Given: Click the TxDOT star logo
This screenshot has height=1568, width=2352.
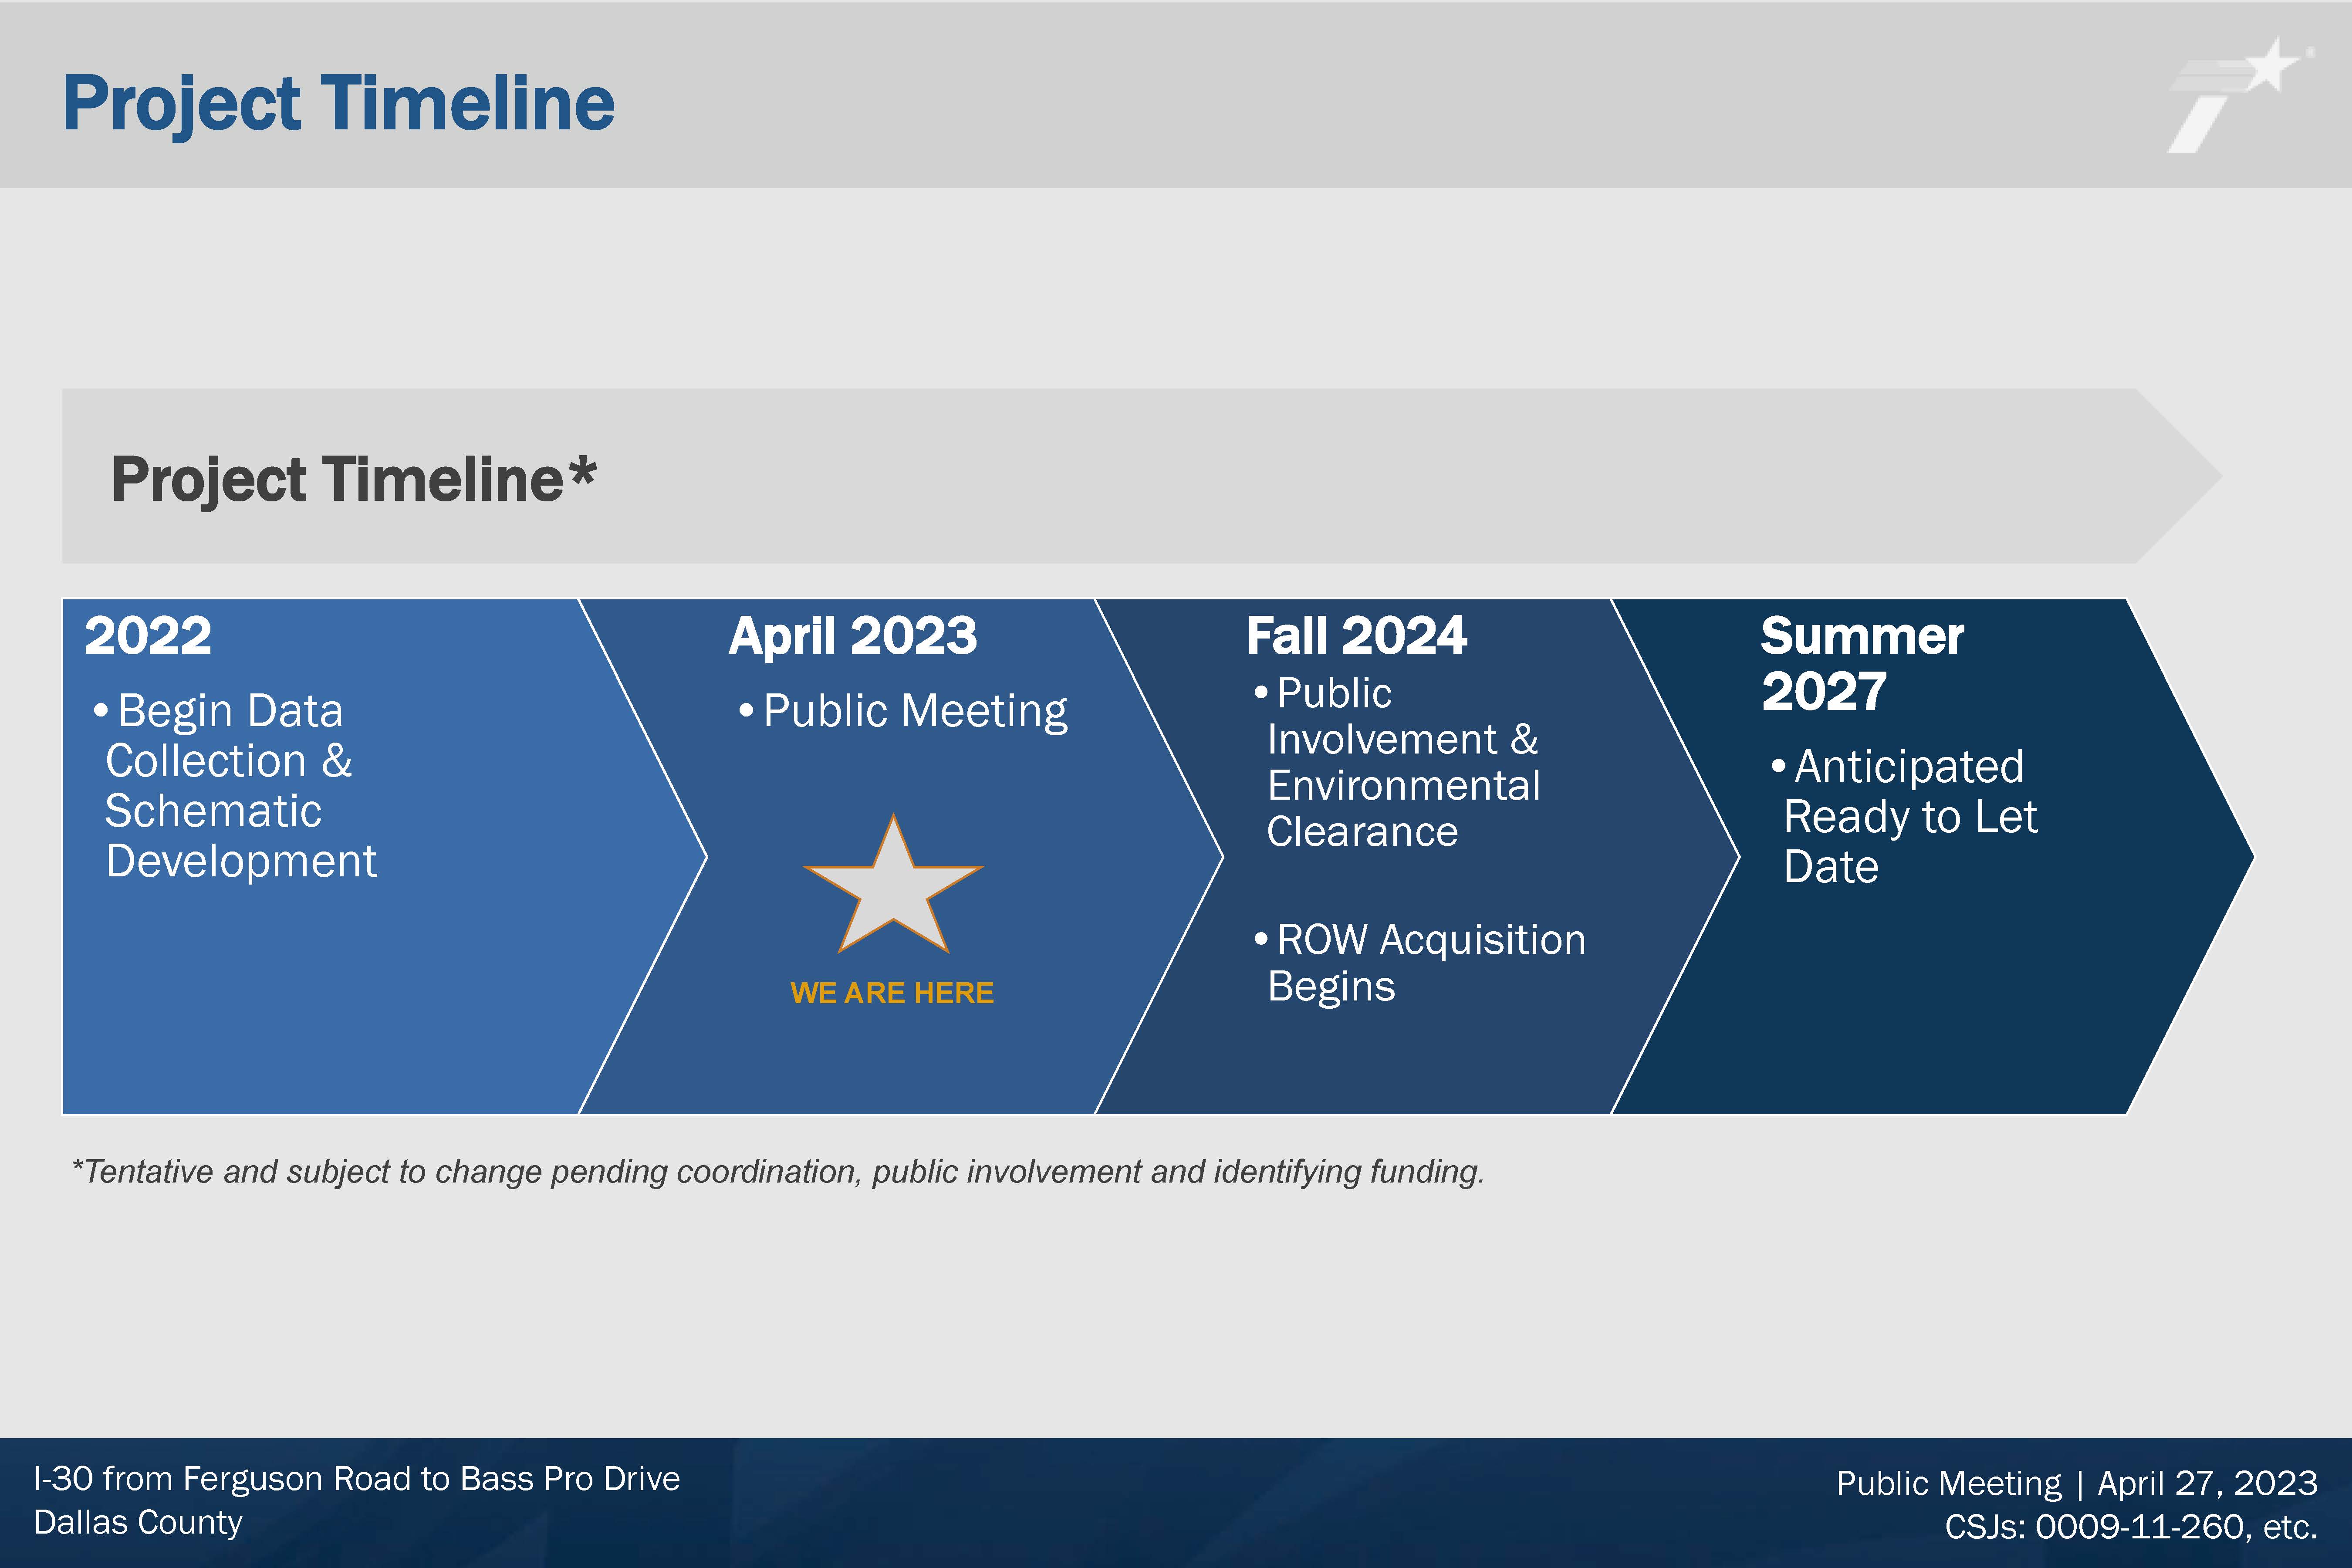Looking at the screenshot, I should [x=2240, y=95].
